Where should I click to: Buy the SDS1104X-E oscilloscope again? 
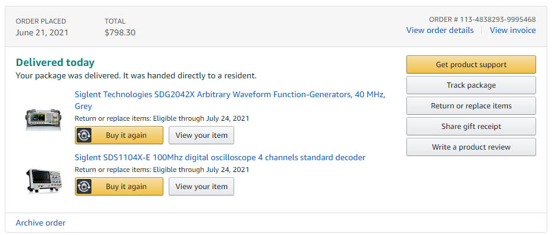coord(119,186)
